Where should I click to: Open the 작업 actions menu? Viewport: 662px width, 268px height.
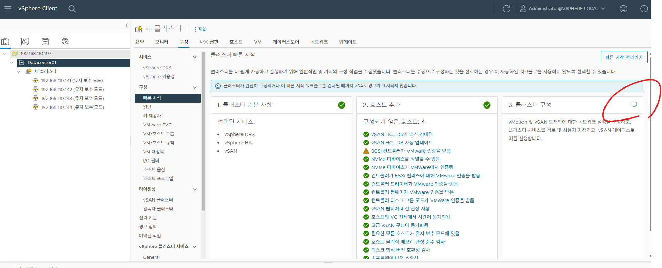[200, 29]
